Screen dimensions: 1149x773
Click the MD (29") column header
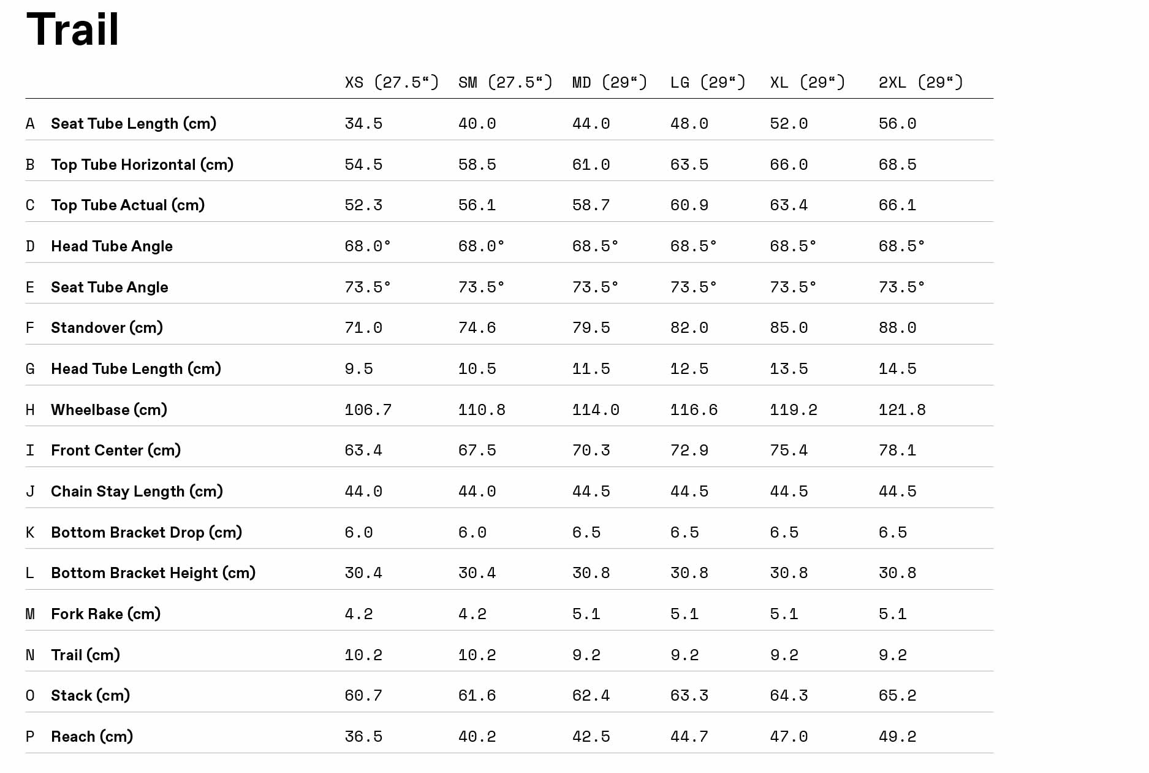click(x=609, y=82)
